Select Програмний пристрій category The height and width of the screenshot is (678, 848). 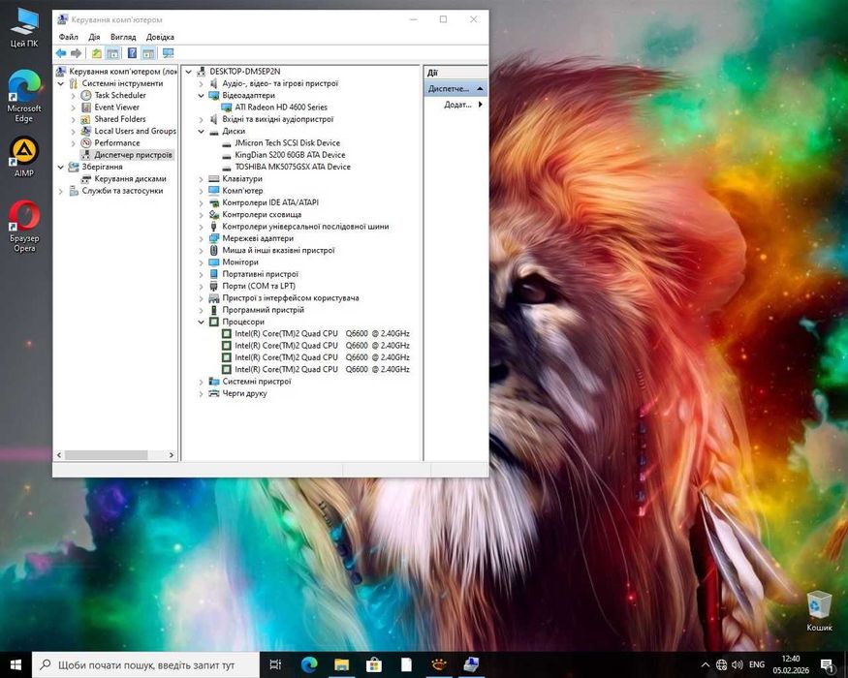click(263, 310)
